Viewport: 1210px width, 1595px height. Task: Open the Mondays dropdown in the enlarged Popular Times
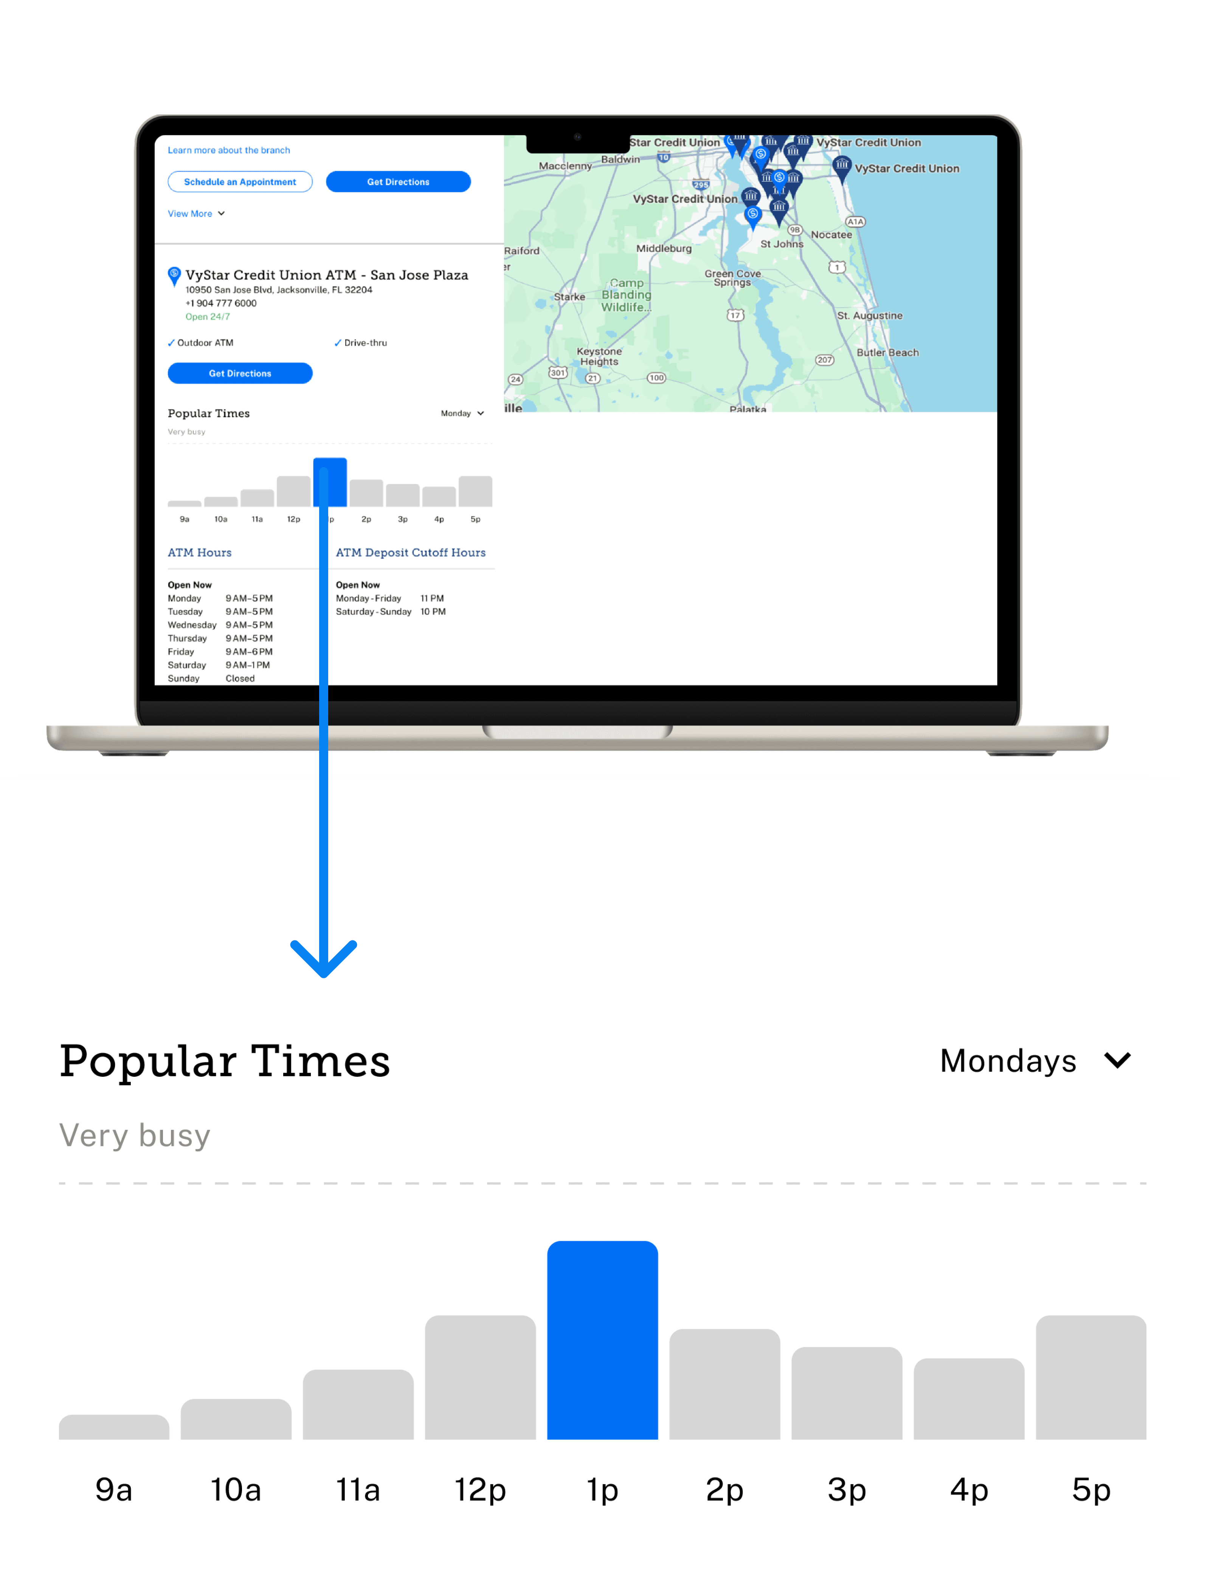[x=1036, y=1061]
